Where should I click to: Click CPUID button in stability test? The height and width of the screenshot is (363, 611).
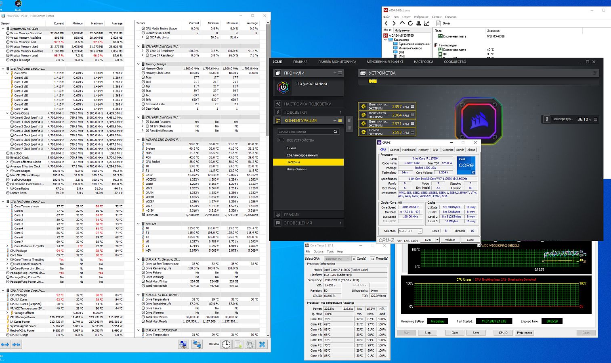(503, 333)
